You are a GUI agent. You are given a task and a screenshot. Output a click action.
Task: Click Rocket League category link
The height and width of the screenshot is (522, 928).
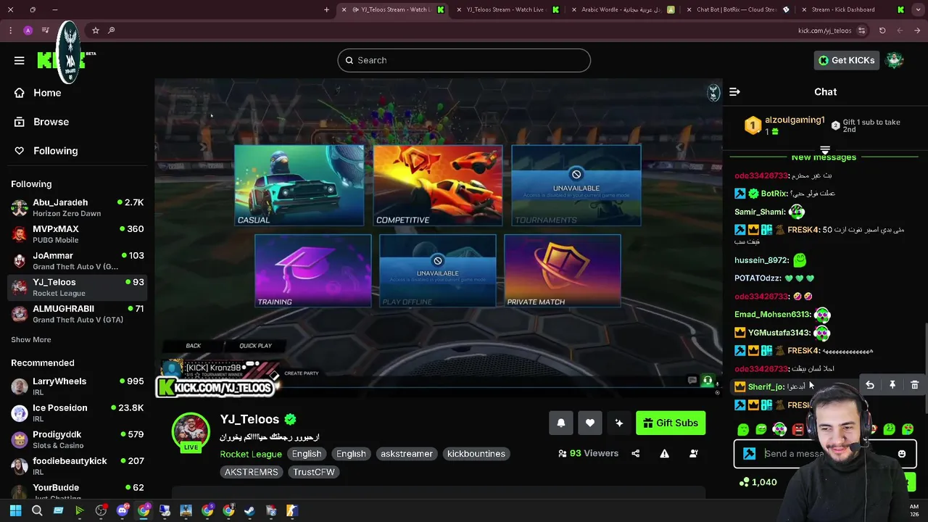pos(251,454)
